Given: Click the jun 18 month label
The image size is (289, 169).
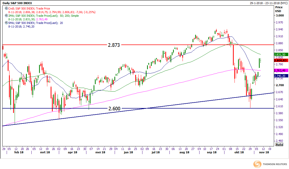Looking at the screenshot, I should [129, 152].
